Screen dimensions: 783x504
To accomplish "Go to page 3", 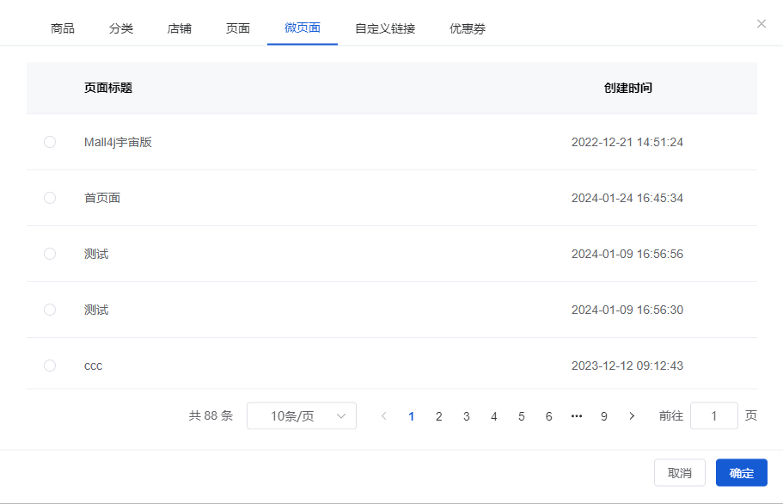I will pos(467,416).
